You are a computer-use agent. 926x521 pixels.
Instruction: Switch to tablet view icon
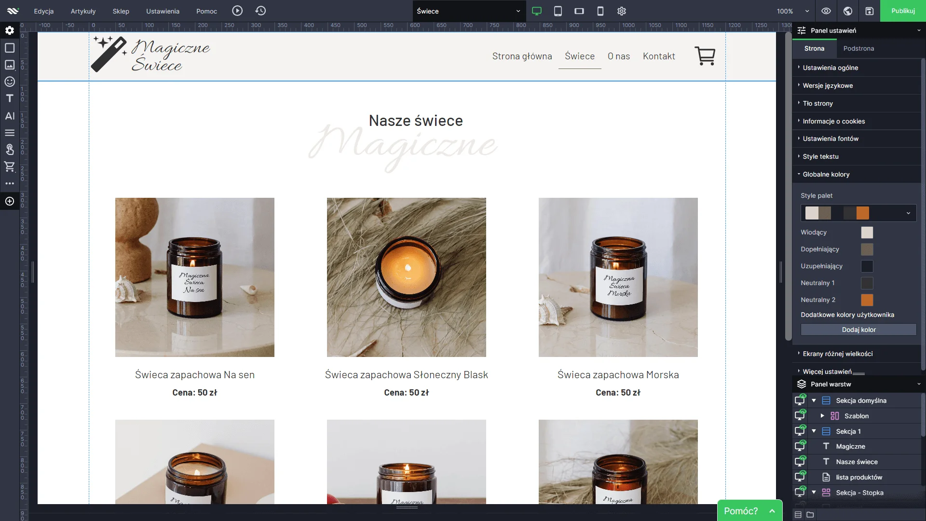558,11
